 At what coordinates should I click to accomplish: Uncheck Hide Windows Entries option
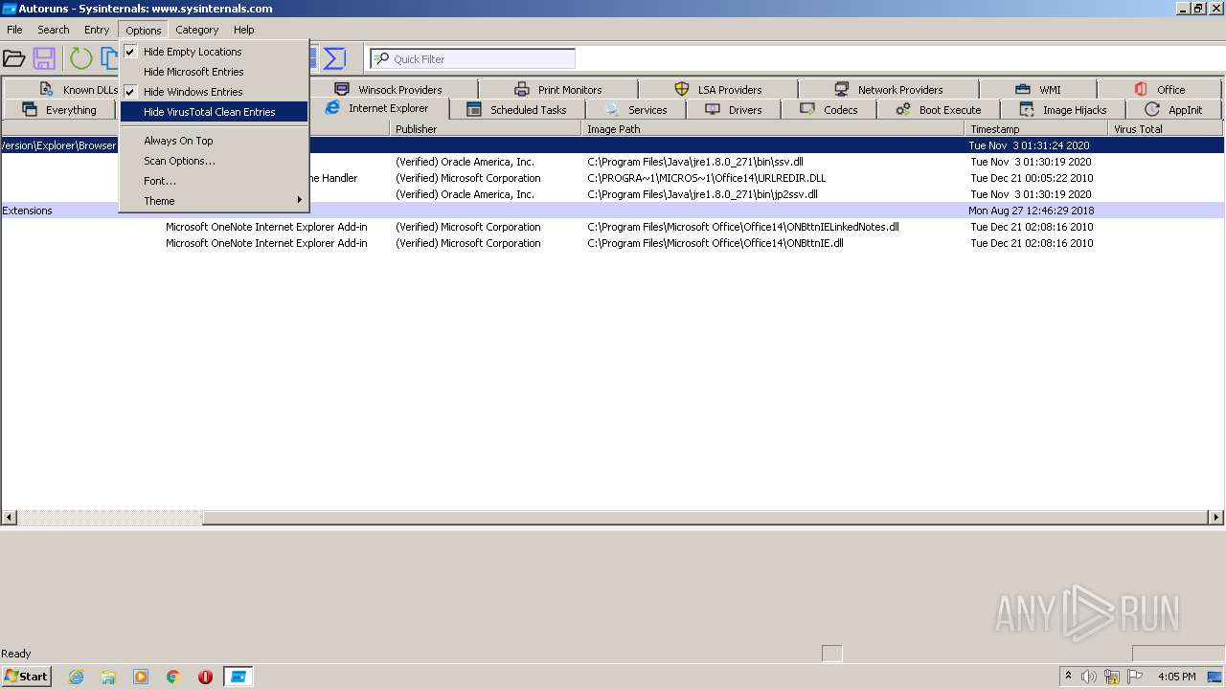click(214, 92)
